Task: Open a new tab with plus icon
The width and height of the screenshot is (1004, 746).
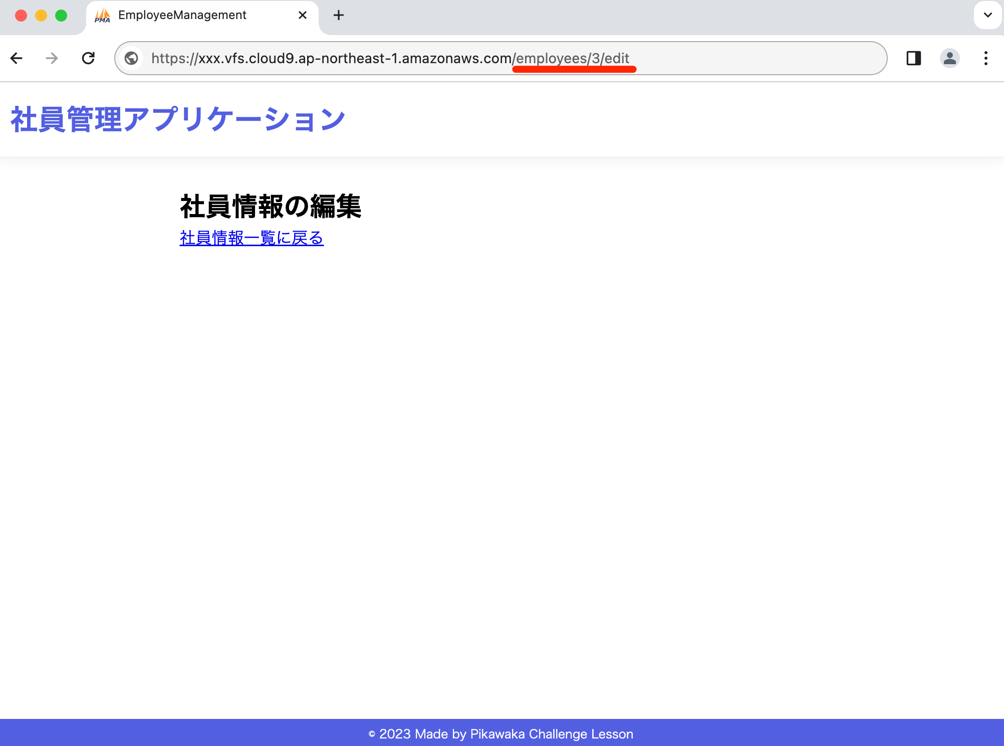Action: (339, 15)
